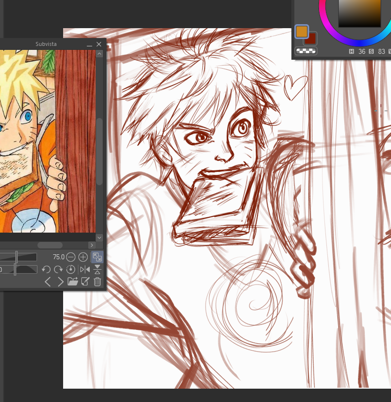Screen dimensions: 391x402
Task: Toggle fit-to-navigator button in Subvista
Action: point(97,257)
